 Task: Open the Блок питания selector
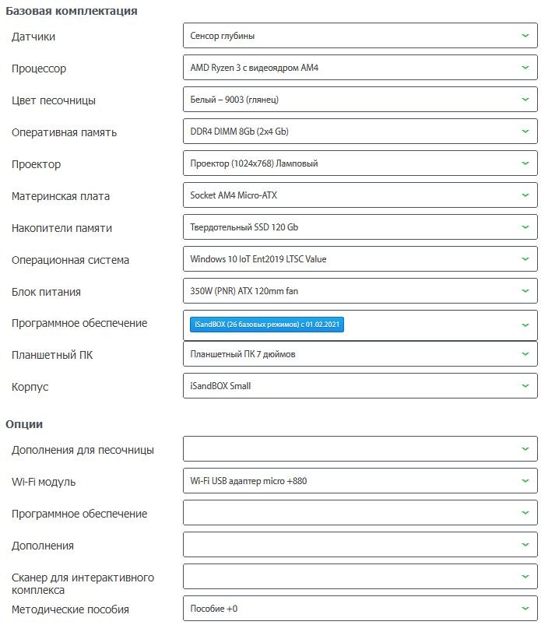[x=360, y=290]
